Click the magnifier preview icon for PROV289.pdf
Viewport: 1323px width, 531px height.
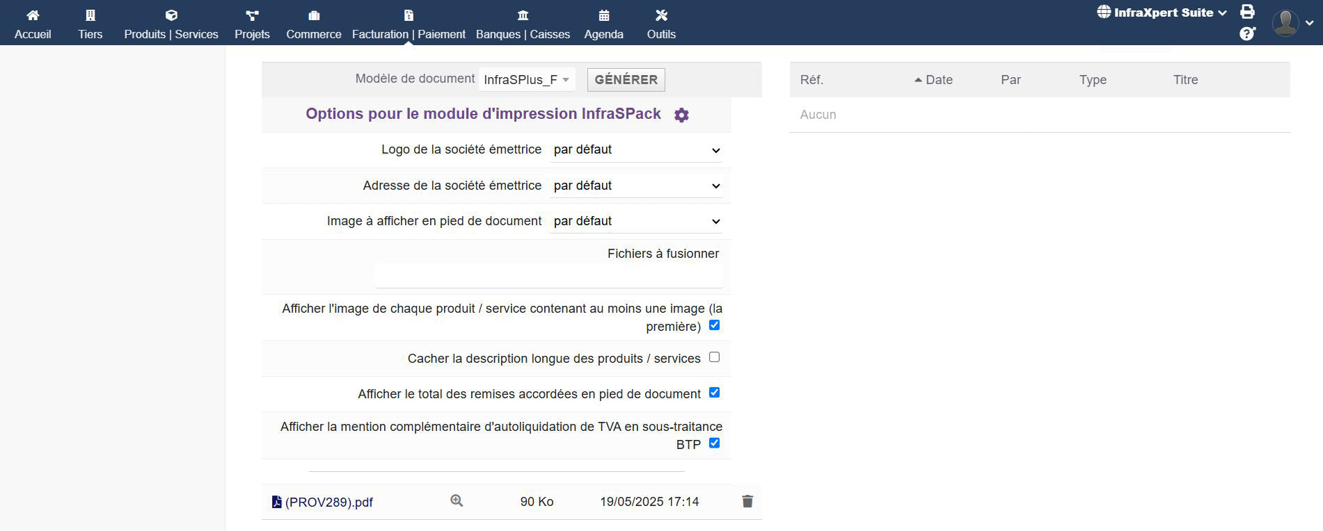click(457, 501)
